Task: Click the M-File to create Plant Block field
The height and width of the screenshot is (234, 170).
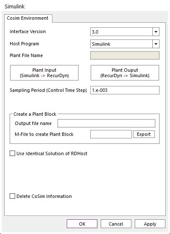Action: (x=111, y=134)
